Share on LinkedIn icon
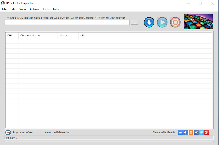This screenshot has width=219, height=145. tap(181, 132)
